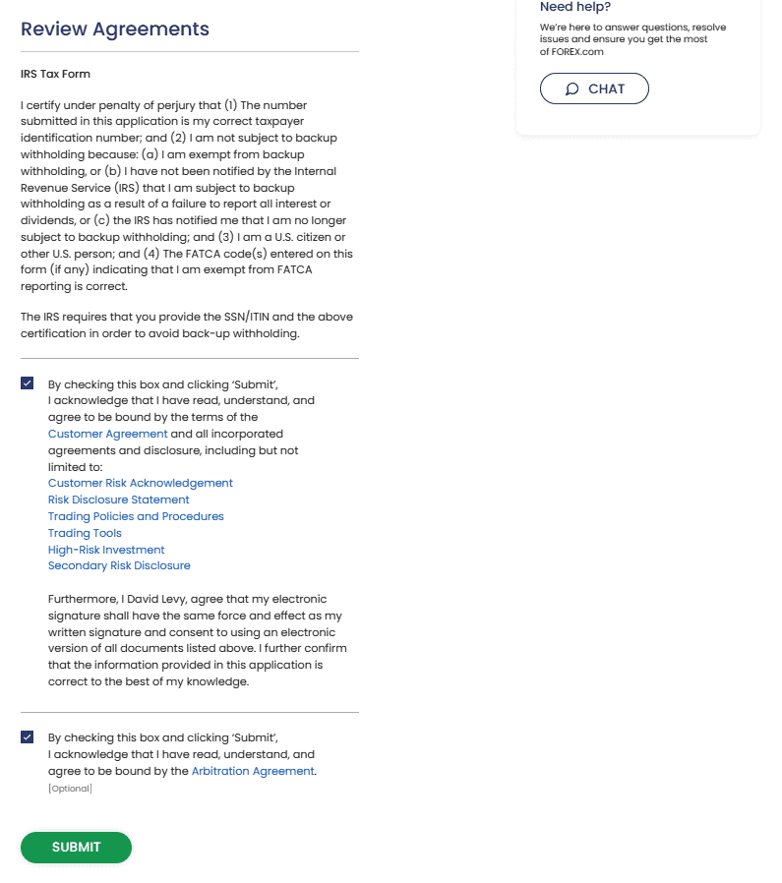This screenshot has height=883, width=782.
Task: Open Trading Policies and Procedures link
Action: (x=136, y=516)
